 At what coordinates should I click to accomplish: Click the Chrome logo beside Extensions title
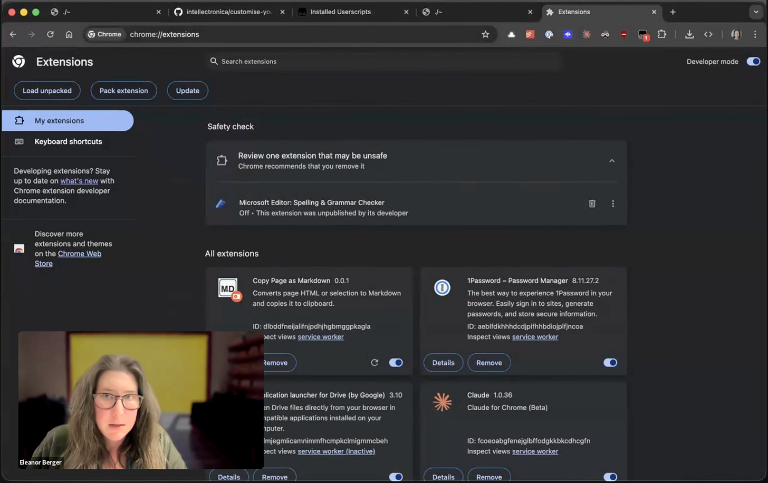point(18,62)
